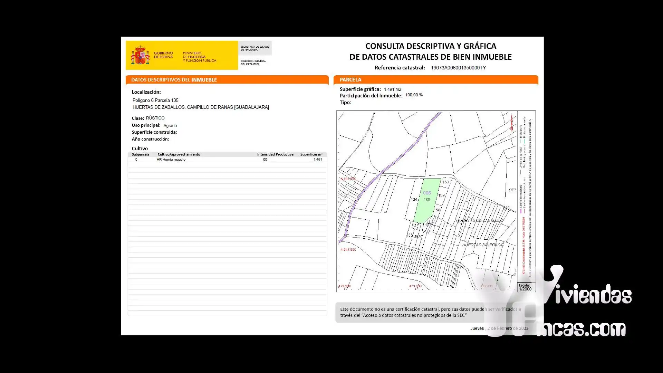Screen dimensions: 663x373
Task: Click the 'RÚSTICO' class value
Action: 155,118
